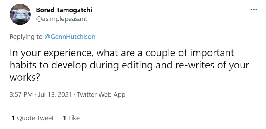Open the Twitter Web App source link
This screenshot has width=266, height=129.
pos(101,94)
